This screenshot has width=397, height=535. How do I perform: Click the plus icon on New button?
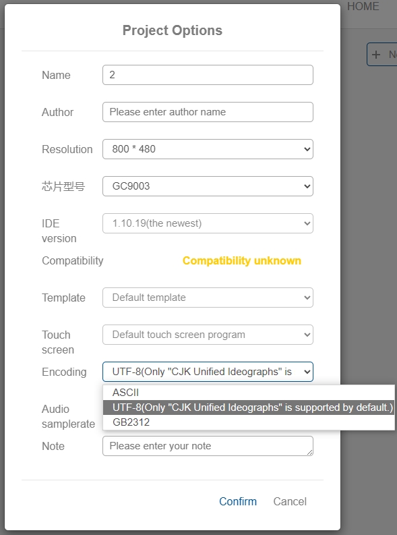pos(376,55)
